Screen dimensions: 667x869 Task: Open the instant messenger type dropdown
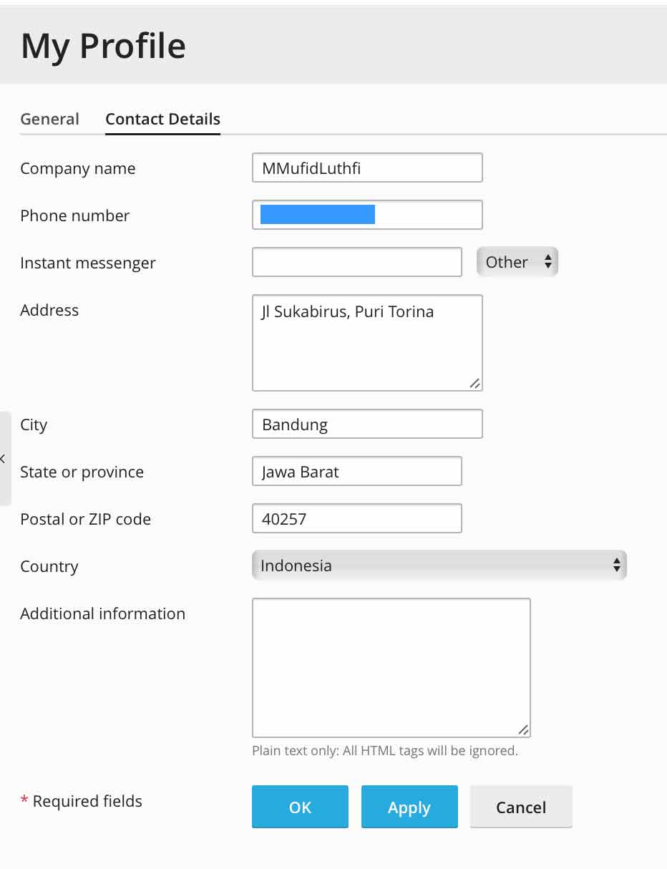click(x=517, y=261)
